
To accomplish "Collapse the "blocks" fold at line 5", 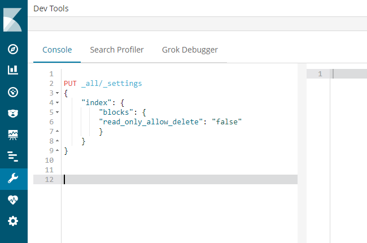I will pyautogui.click(x=58, y=112).
